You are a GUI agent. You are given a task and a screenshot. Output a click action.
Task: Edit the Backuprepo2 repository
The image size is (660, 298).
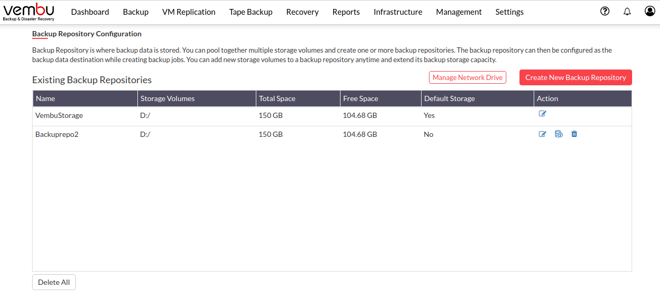[x=543, y=134]
